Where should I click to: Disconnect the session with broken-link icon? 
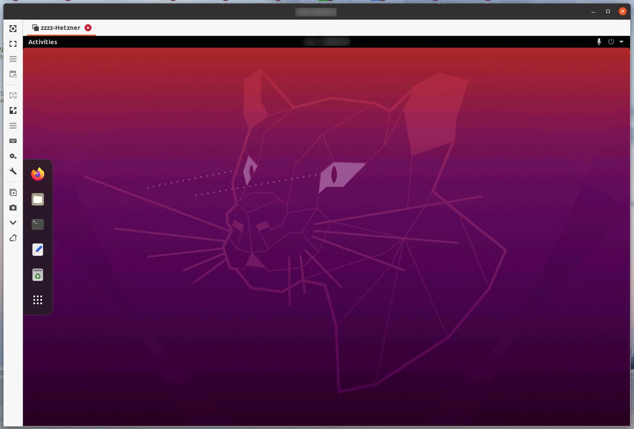pos(13,238)
